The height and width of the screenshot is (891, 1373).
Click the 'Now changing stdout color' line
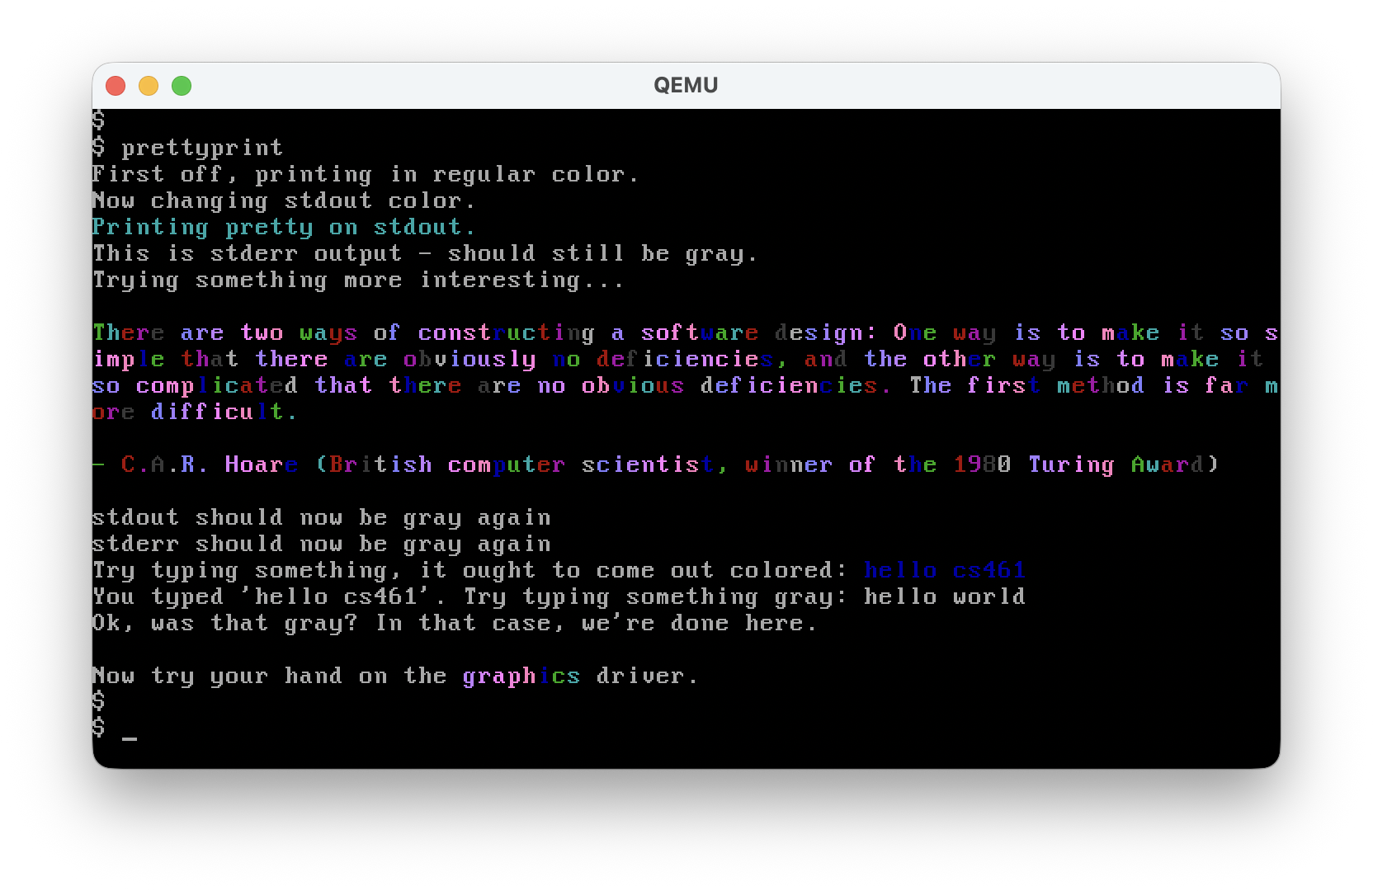[x=282, y=200]
